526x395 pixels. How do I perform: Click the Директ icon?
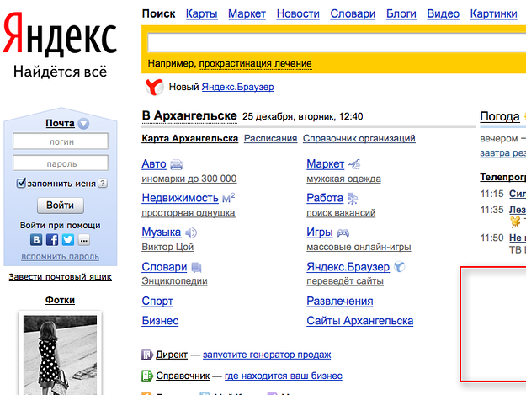(x=147, y=355)
